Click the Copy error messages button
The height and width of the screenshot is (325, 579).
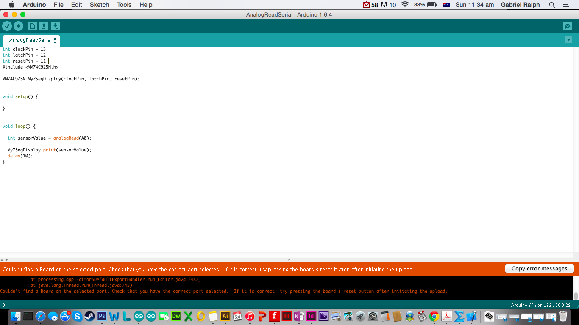(x=539, y=268)
